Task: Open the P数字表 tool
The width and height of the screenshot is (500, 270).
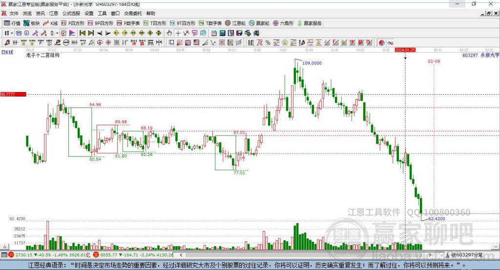Action: (128, 23)
